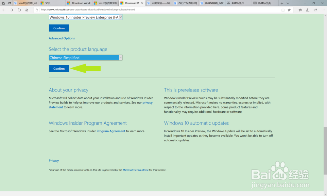Viewport: 327px width, 196px height.
Task: Open the Windows 10 Insider Preview edition dropdown
Action: (x=85, y=17)
